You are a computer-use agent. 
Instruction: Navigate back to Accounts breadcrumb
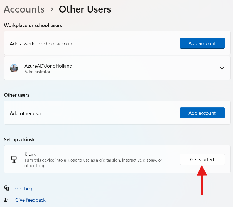[x=24, y=9]
